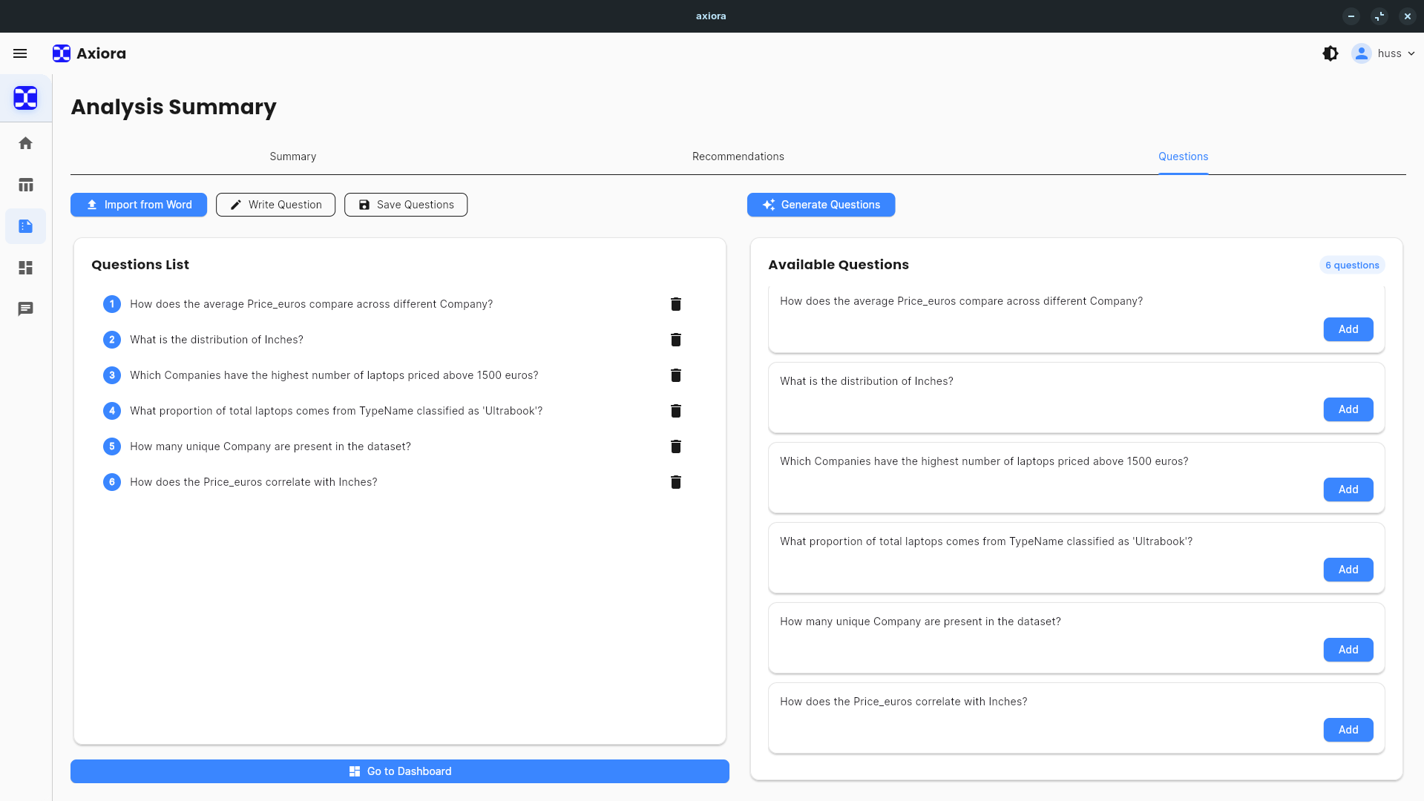Click the Generate Questions button

(x=821, y=205)
